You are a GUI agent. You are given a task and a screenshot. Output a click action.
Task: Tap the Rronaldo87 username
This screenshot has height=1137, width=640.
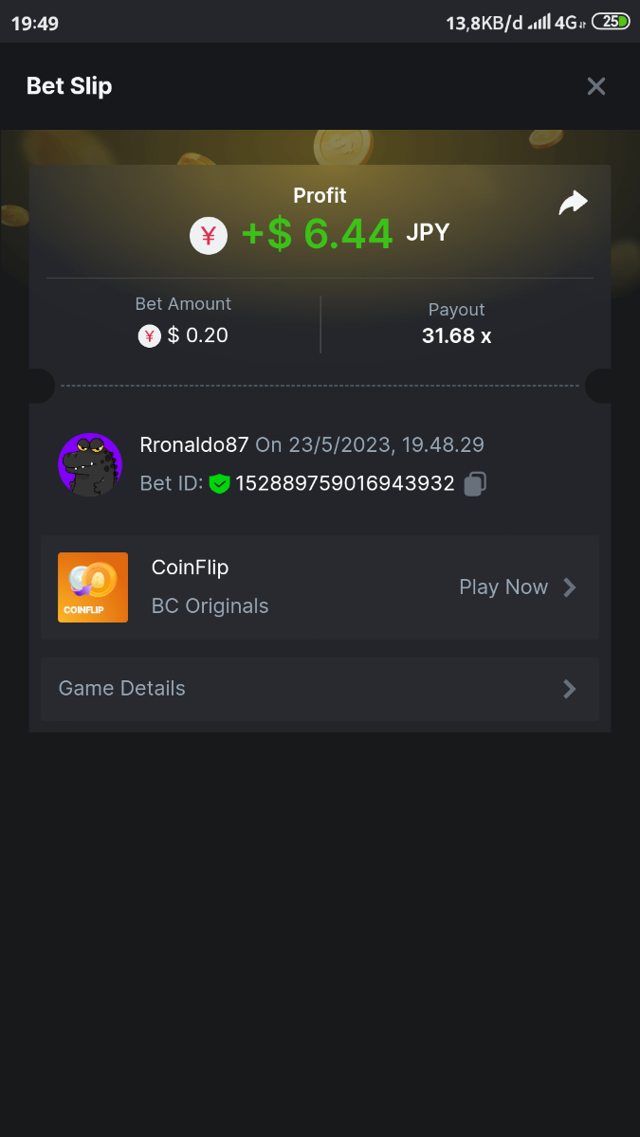(x=194, y=444)
